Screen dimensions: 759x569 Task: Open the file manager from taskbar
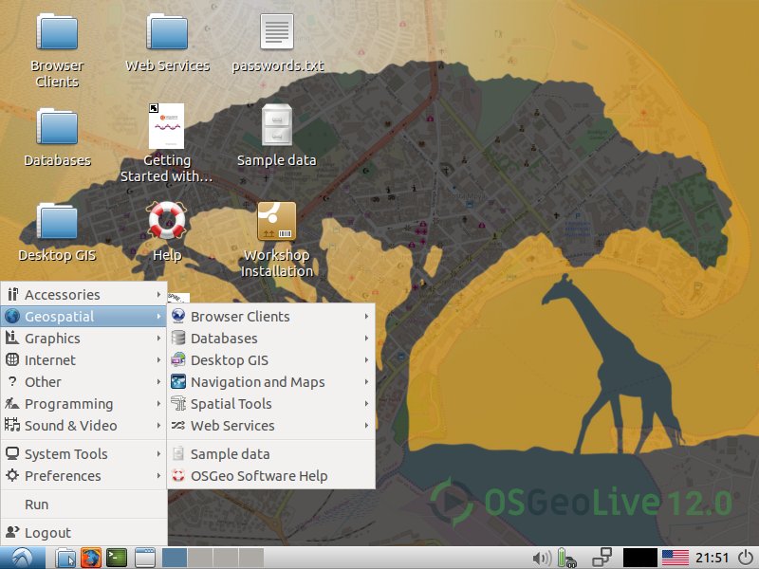pos(65,558)
